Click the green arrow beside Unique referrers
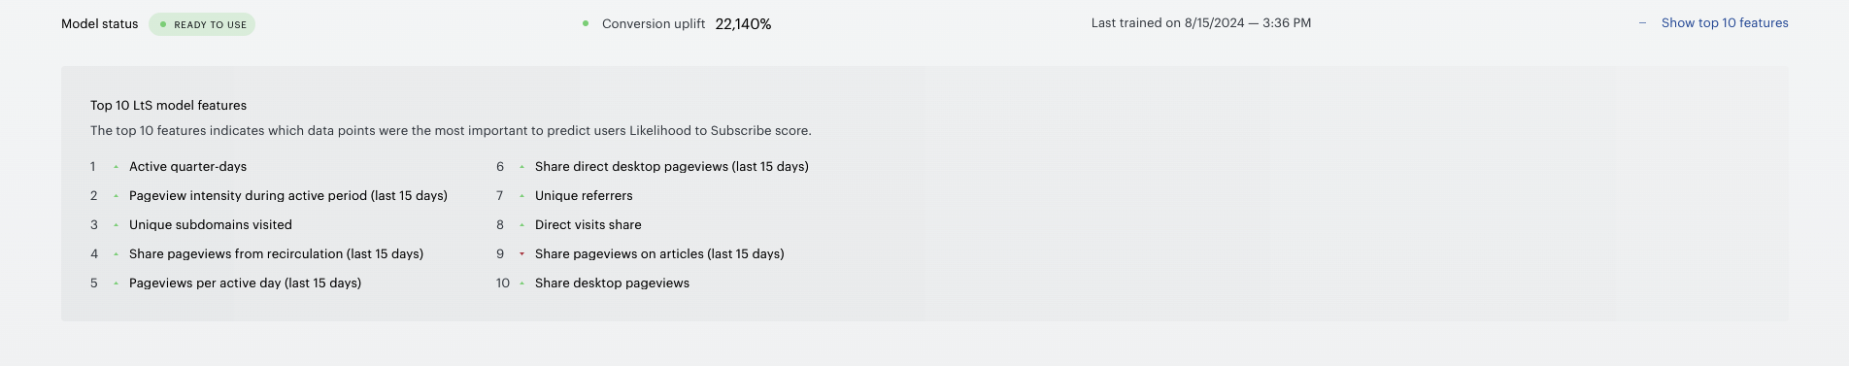The height and width of the screenshot is (366, 1849). (x=521, y=196)
